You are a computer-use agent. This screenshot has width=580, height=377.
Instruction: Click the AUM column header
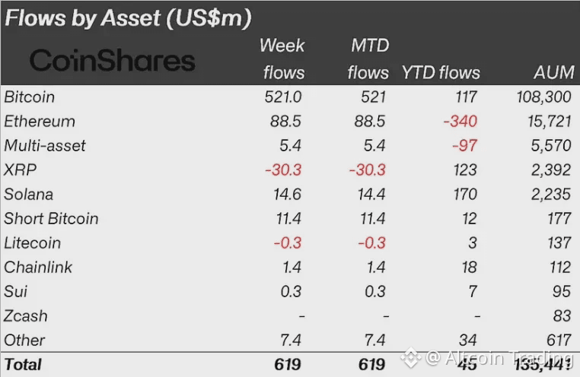[x=553, y=72]
